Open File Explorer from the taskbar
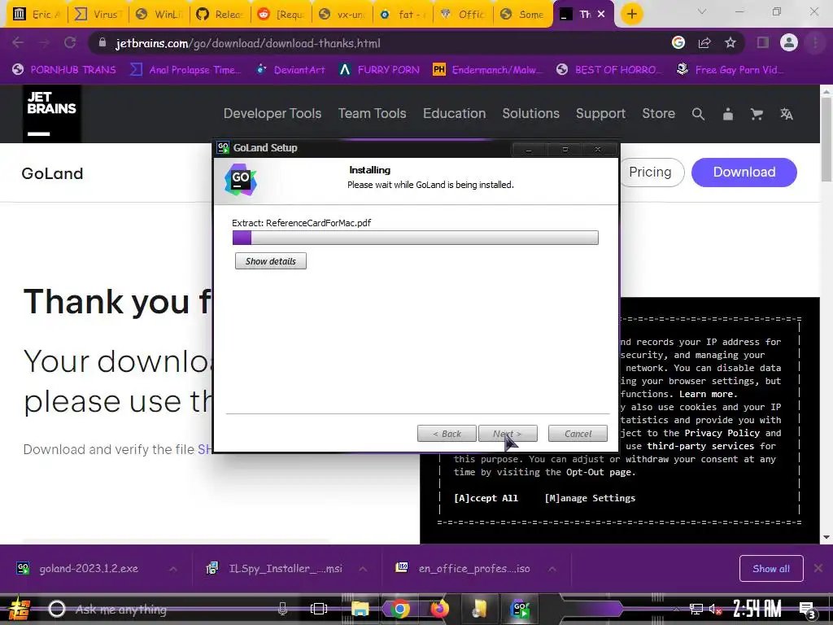The height and width of the screenshot is (625, 833). (x=360, y=609)
